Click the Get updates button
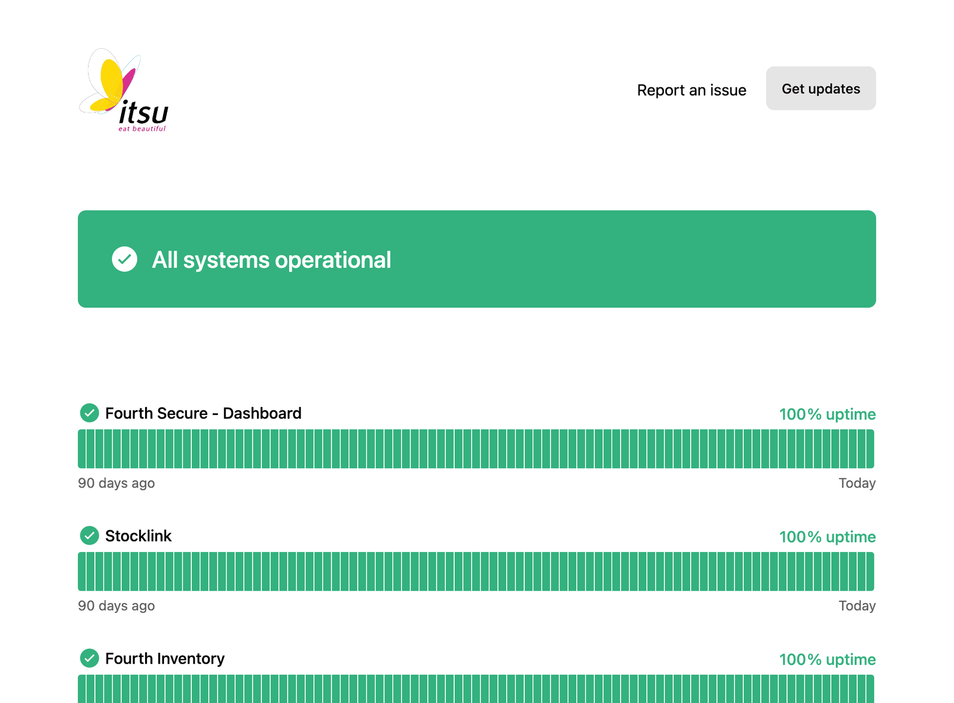The image size is (954, 703). pos(820,88)
